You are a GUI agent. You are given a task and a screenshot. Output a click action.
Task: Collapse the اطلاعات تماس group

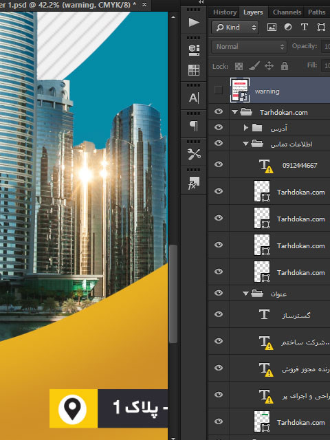pyautogui.click(x=246, y=144)
